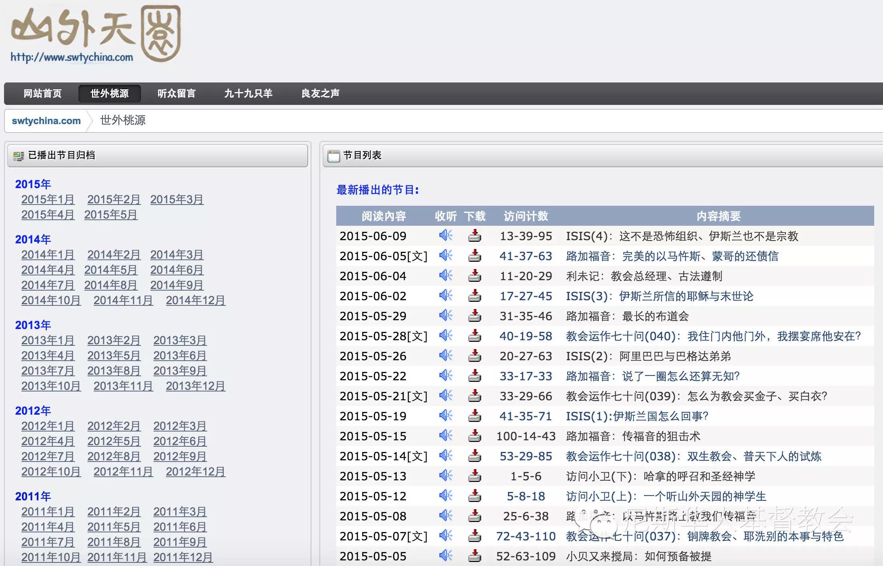Screen dimensions: 883x566
Task: Download the 2015-05-05 program
Action: click(474, 556)
